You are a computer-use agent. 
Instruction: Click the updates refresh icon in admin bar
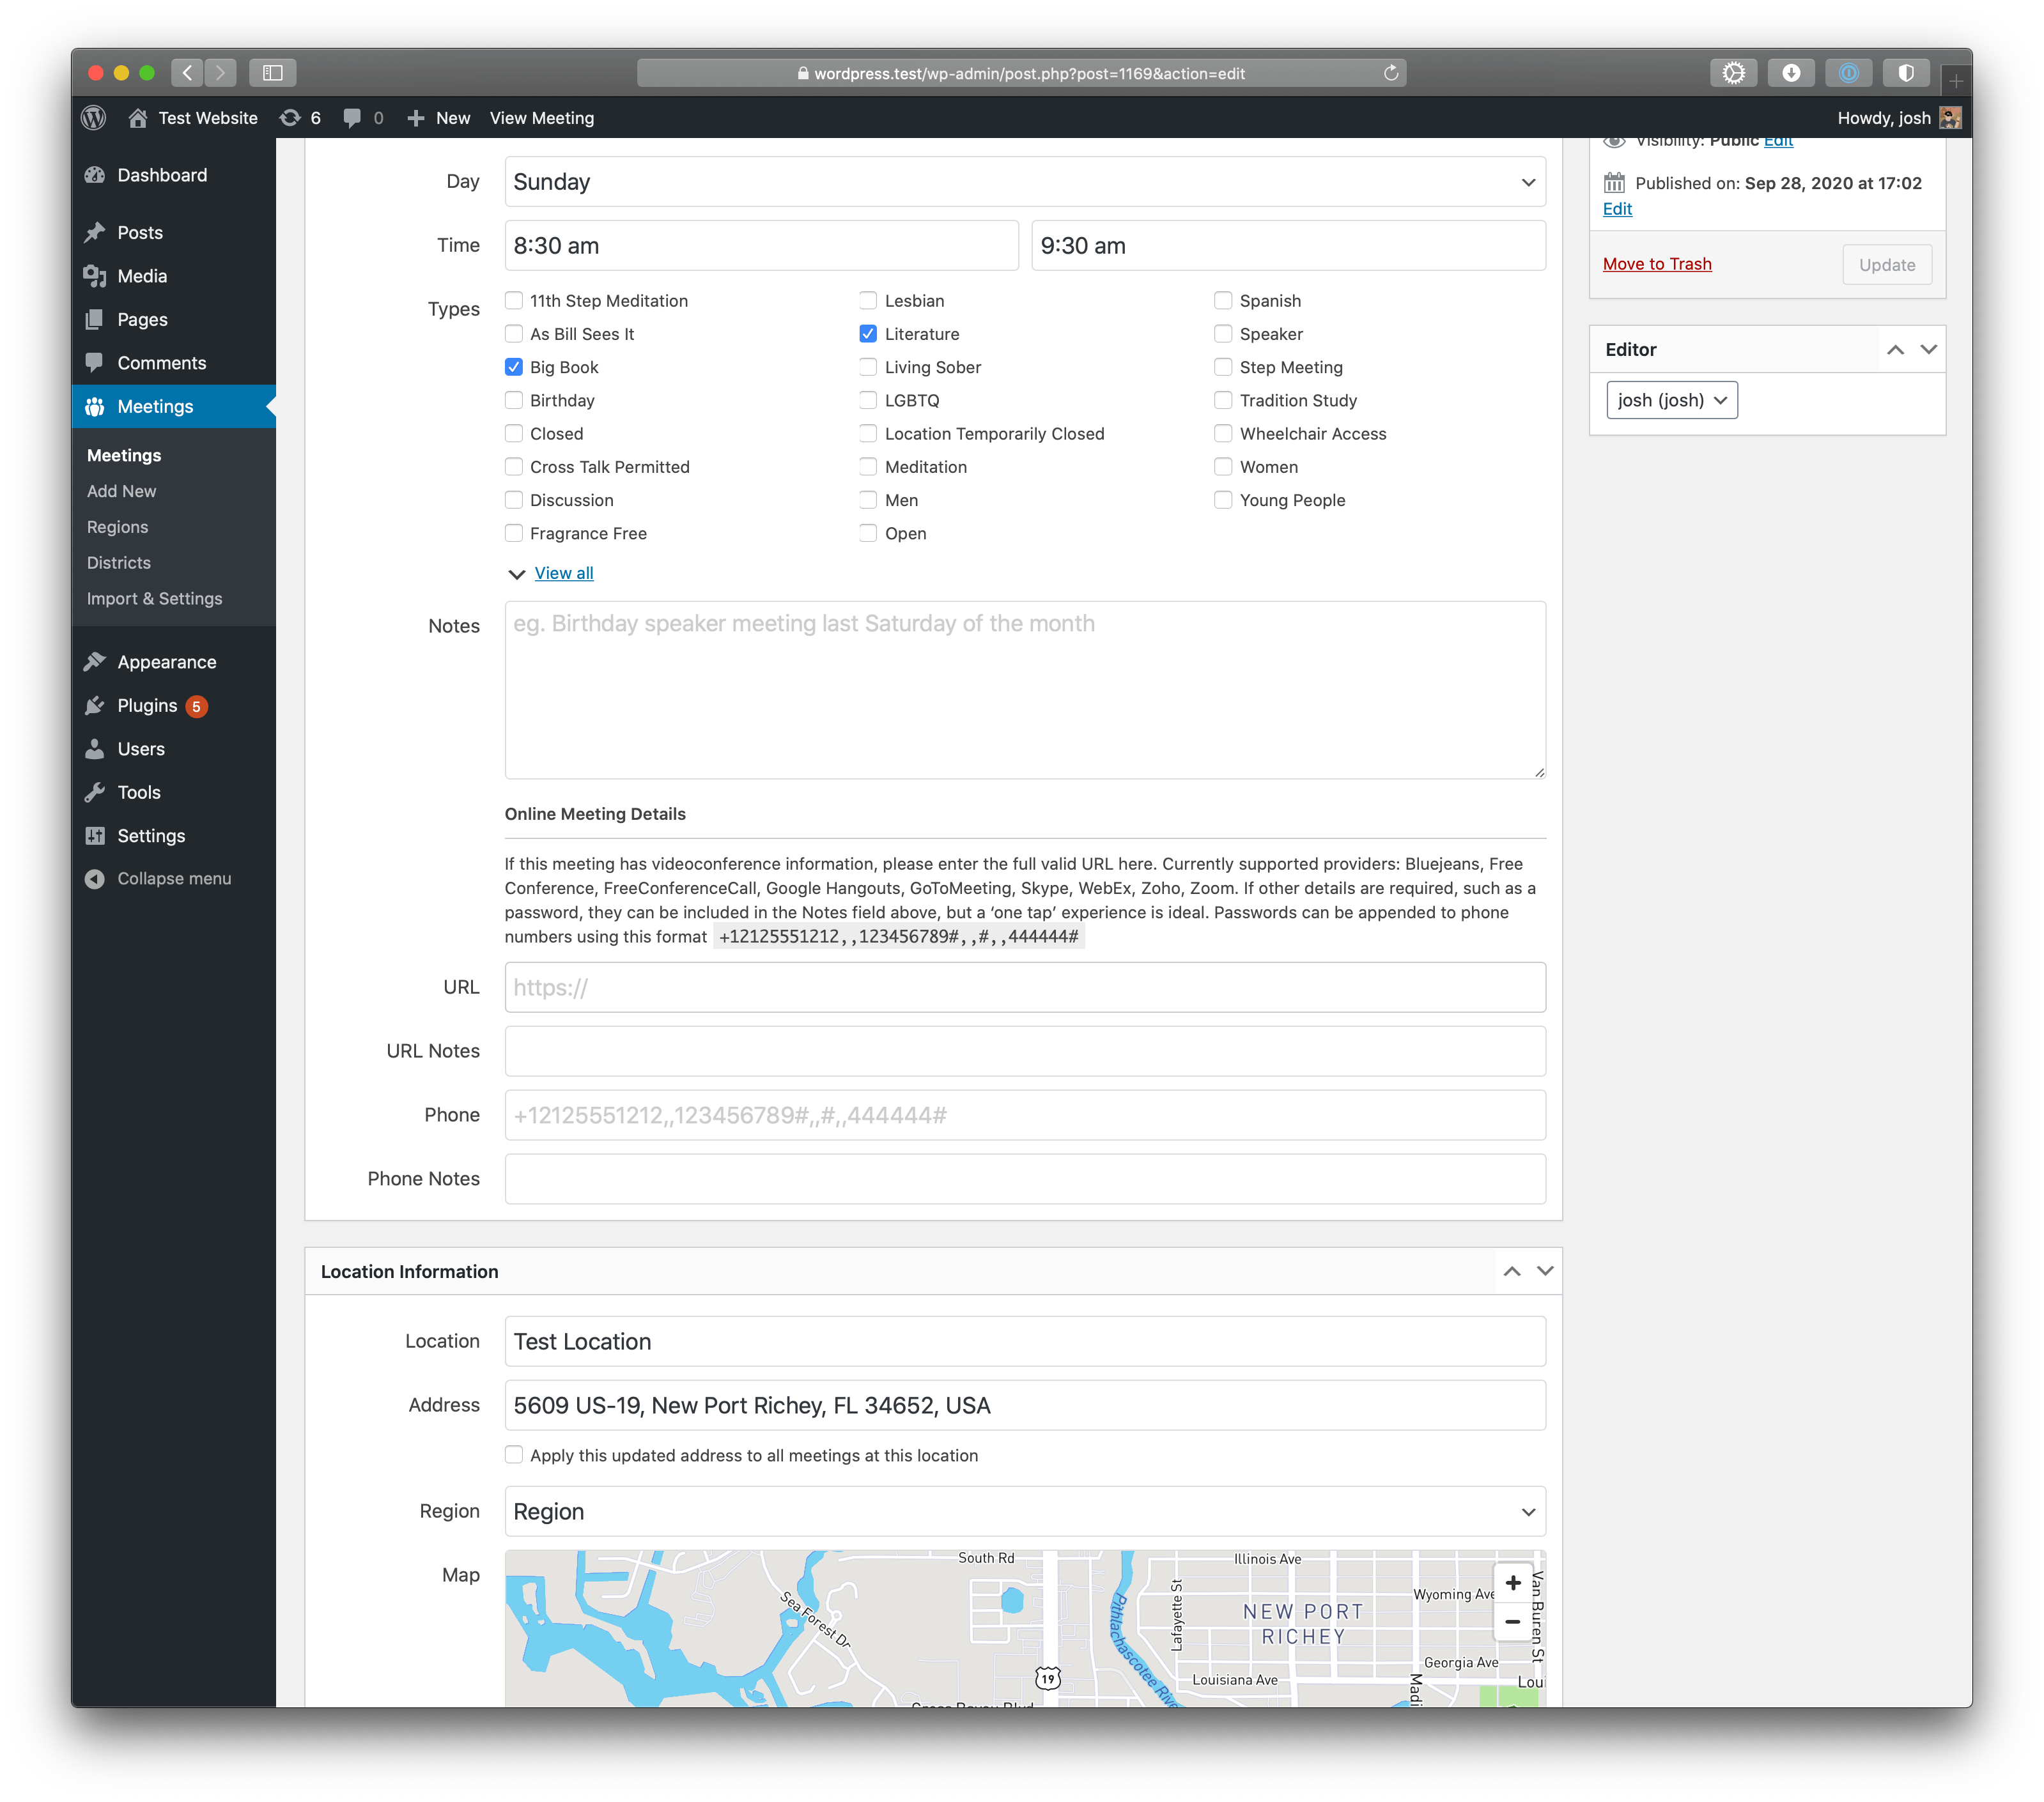(x=290, y=117)
